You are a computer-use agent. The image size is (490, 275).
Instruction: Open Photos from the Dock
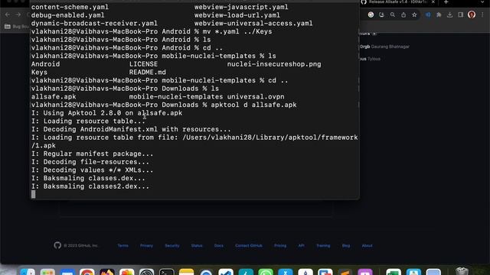click(x=127, y=272)
